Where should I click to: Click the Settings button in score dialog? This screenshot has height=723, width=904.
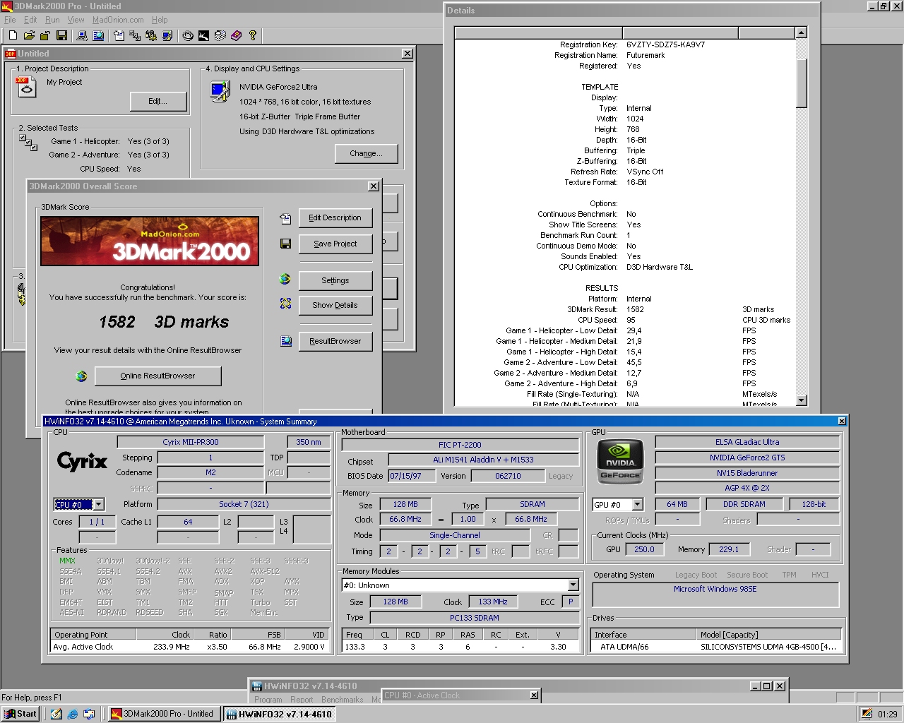(335, 280)
